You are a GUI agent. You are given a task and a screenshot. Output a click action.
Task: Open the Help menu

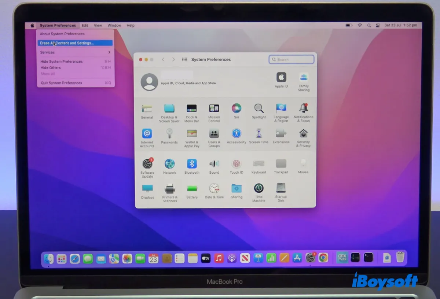[x=130, y=25]
